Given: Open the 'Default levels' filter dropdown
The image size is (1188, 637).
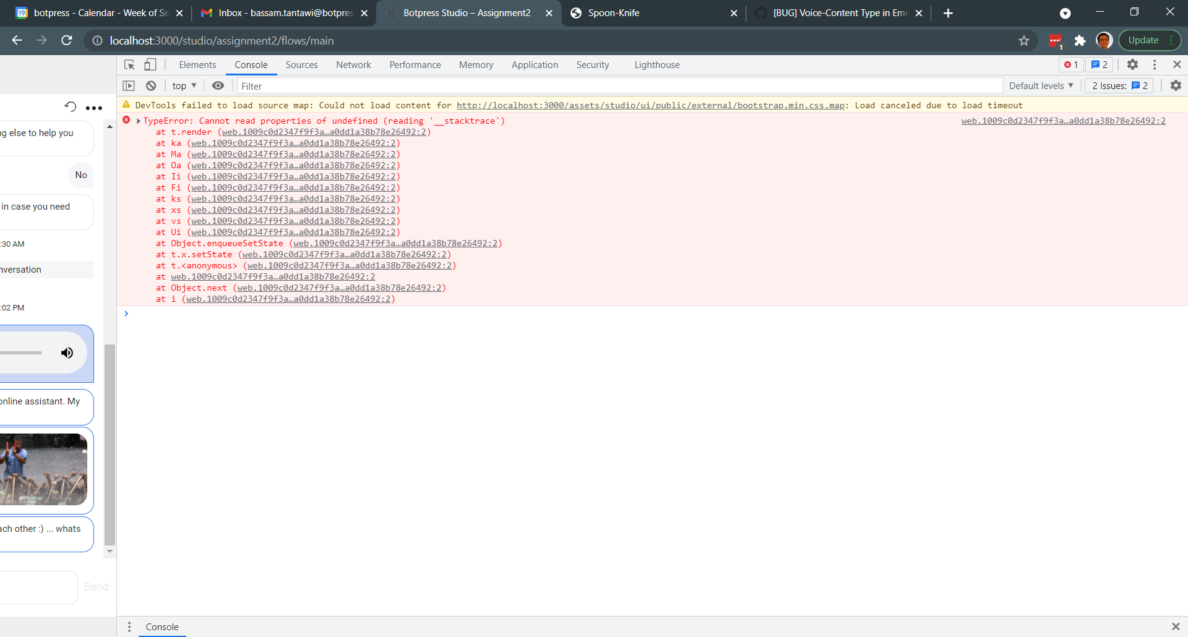Looking at the screenshot, I should point(1041,85).
